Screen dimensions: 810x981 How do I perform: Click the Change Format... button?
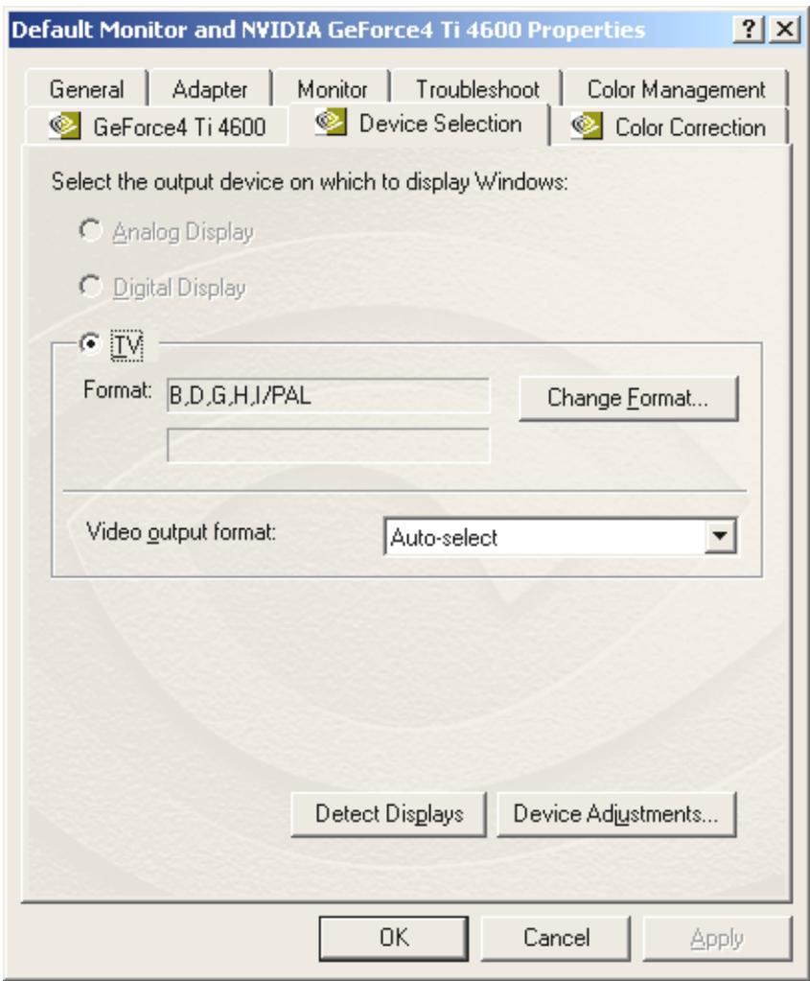point(628,398)
